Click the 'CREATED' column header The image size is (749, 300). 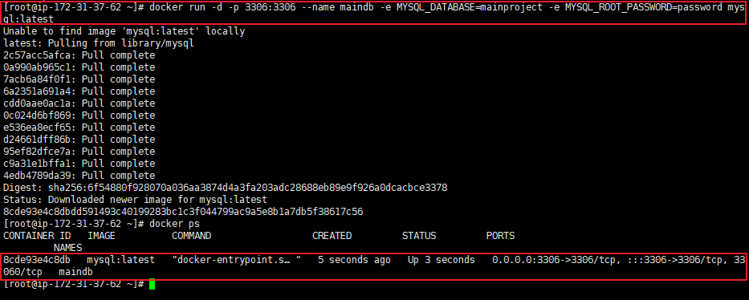pos(332,236)
